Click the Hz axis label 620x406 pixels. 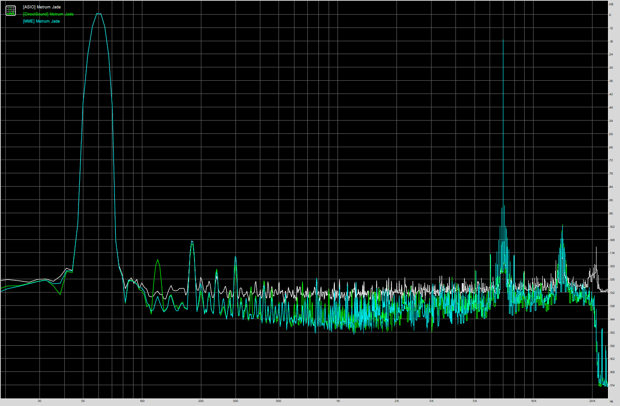pos(612,400)
